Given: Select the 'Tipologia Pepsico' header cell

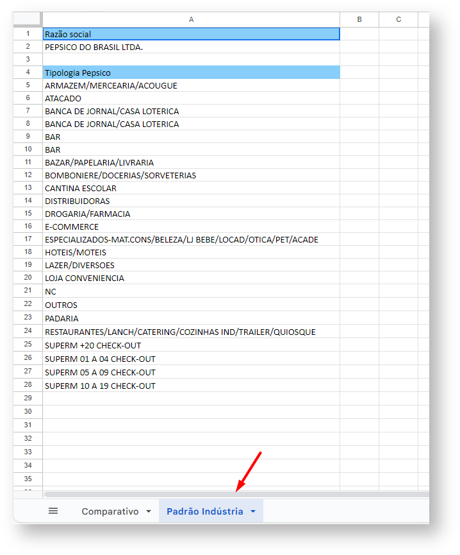Looking at the screenshot, I should (x=191, y=73).
